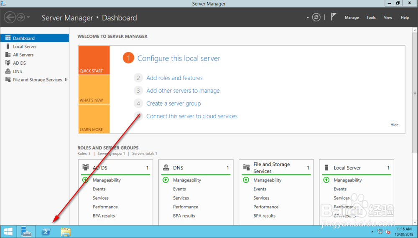Image resolution: width=418 pixels, height=238 pixels.
Task: Open the Windows Start button
Action: 8,232
